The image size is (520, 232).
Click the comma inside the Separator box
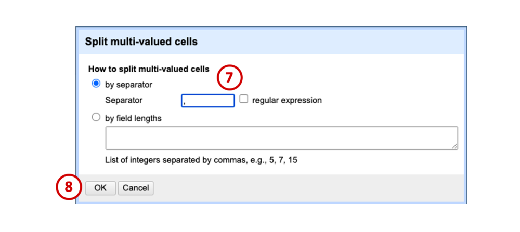click(x=185, y=103)
